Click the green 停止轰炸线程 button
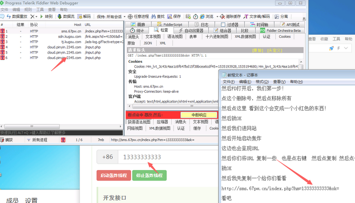The image size is (355, 203). coord(150,175)
